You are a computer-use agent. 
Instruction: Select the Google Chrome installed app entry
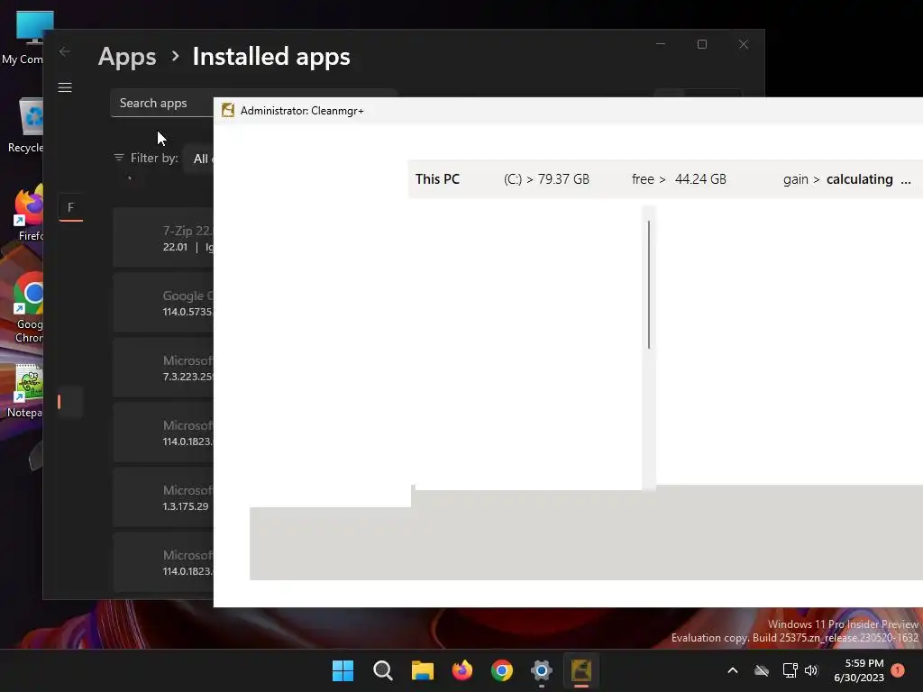(163, 304)
